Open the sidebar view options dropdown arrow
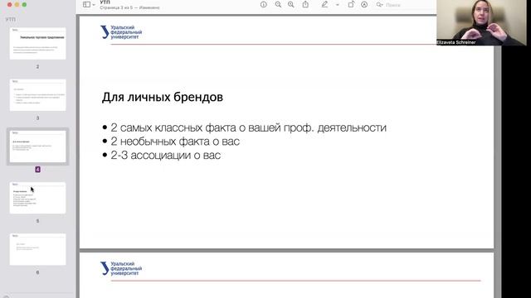Screen dimensions: 531x298 (94, 5)
